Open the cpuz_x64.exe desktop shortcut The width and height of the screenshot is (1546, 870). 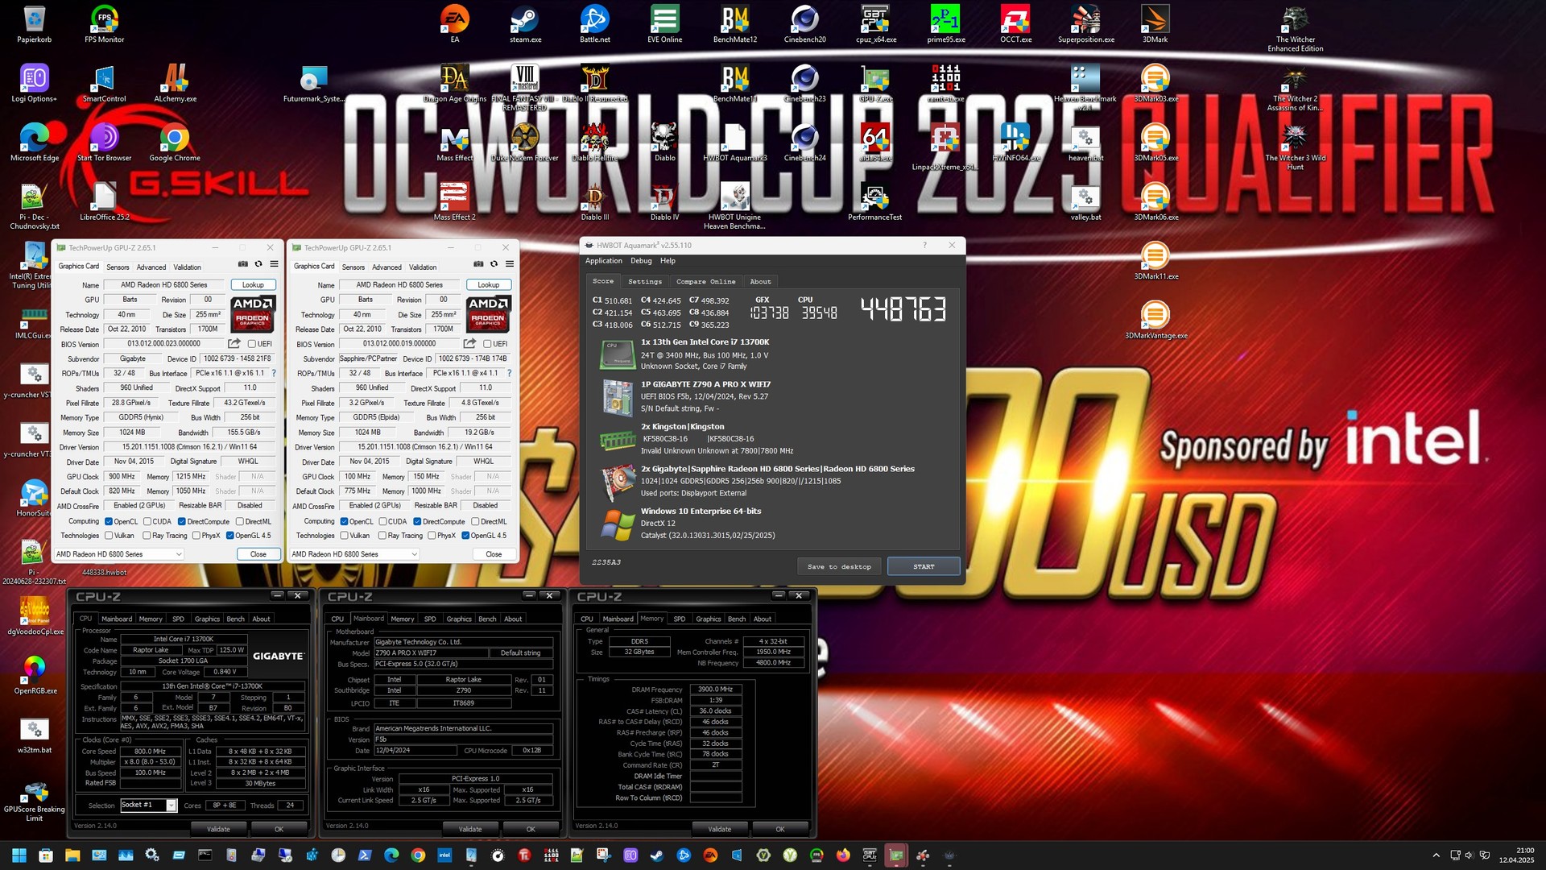pyautogui.click(x=875, y=23)
